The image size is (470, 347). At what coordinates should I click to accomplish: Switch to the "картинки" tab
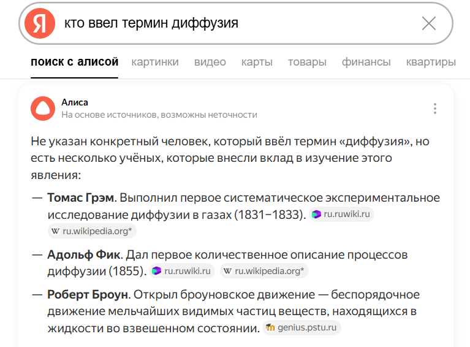click(155, 62)
